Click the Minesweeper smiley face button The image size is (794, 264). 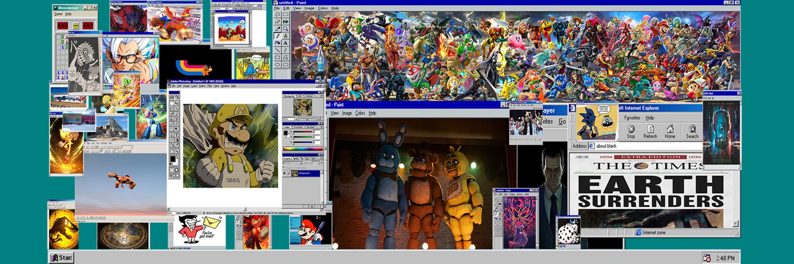pos(75,26)
